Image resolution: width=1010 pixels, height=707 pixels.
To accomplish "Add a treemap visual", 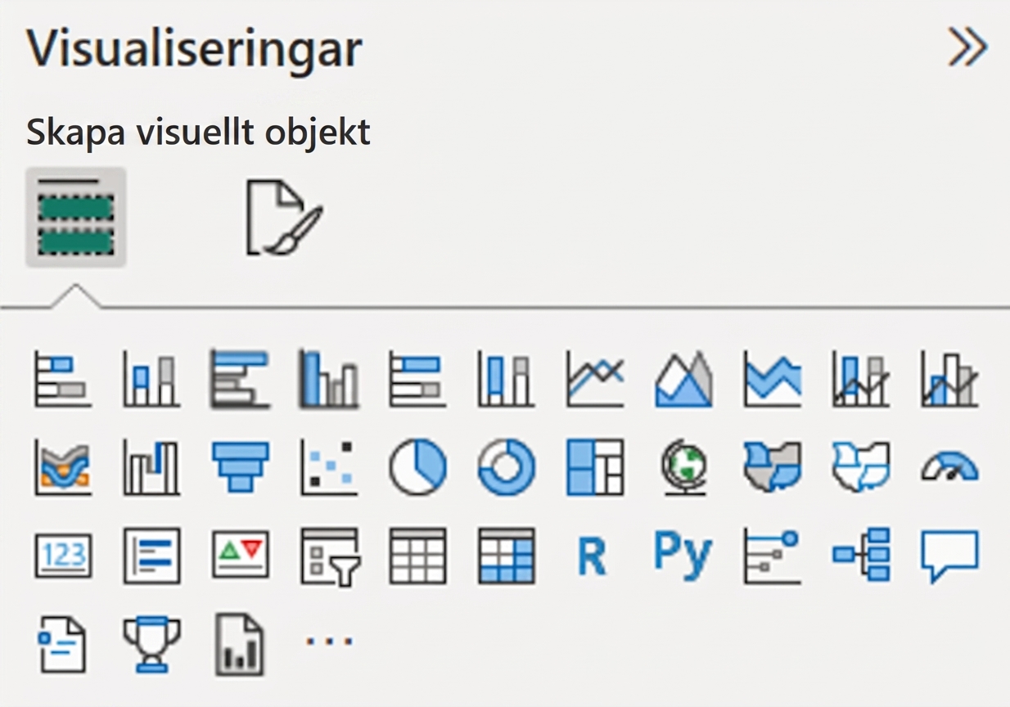I will [x=595, y=467].
